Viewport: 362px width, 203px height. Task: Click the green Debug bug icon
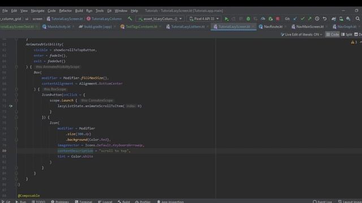[248, 19]
